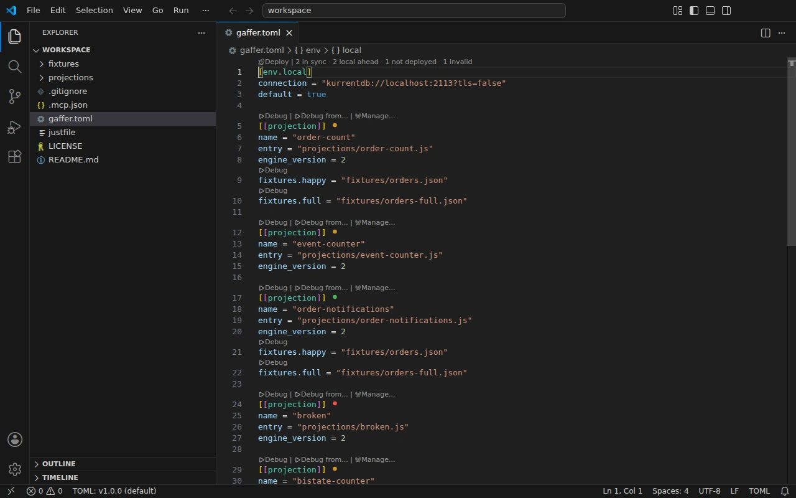This screenshot has height=498, width=796.
Task: Open the Extensions view
Action: pos(15,156)
